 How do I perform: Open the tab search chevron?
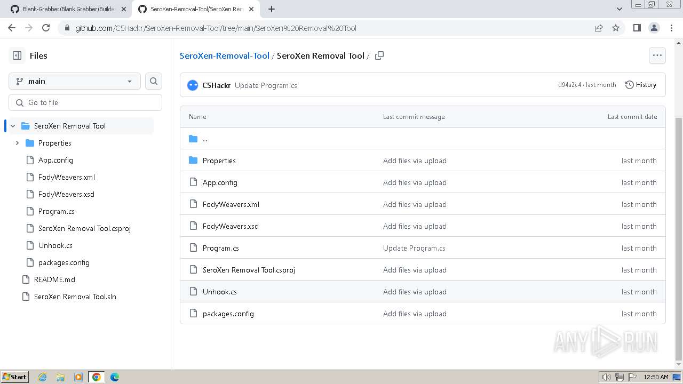click(619, 9)
